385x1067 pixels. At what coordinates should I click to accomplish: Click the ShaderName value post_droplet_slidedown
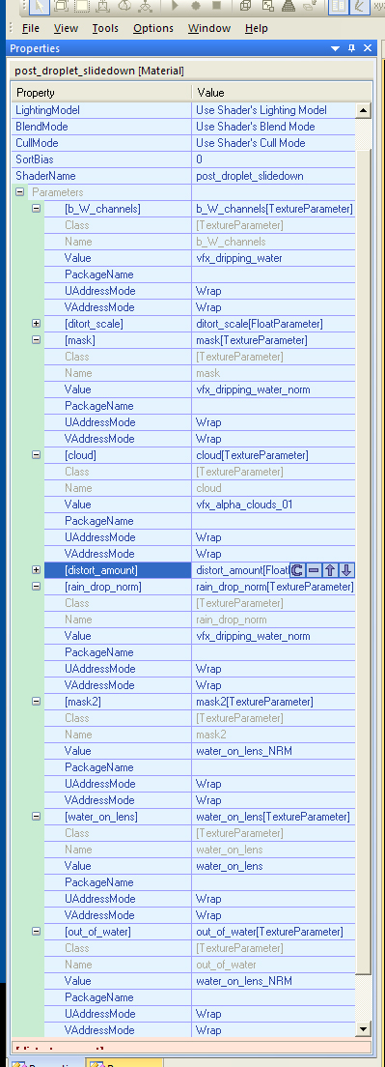coord(249,176)
